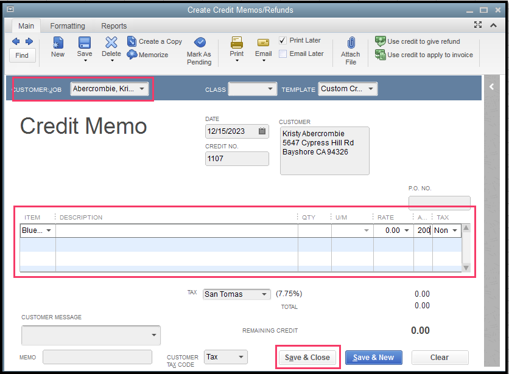
Task: Open the U/M dropdown in line item
Action: click(367, 230)
